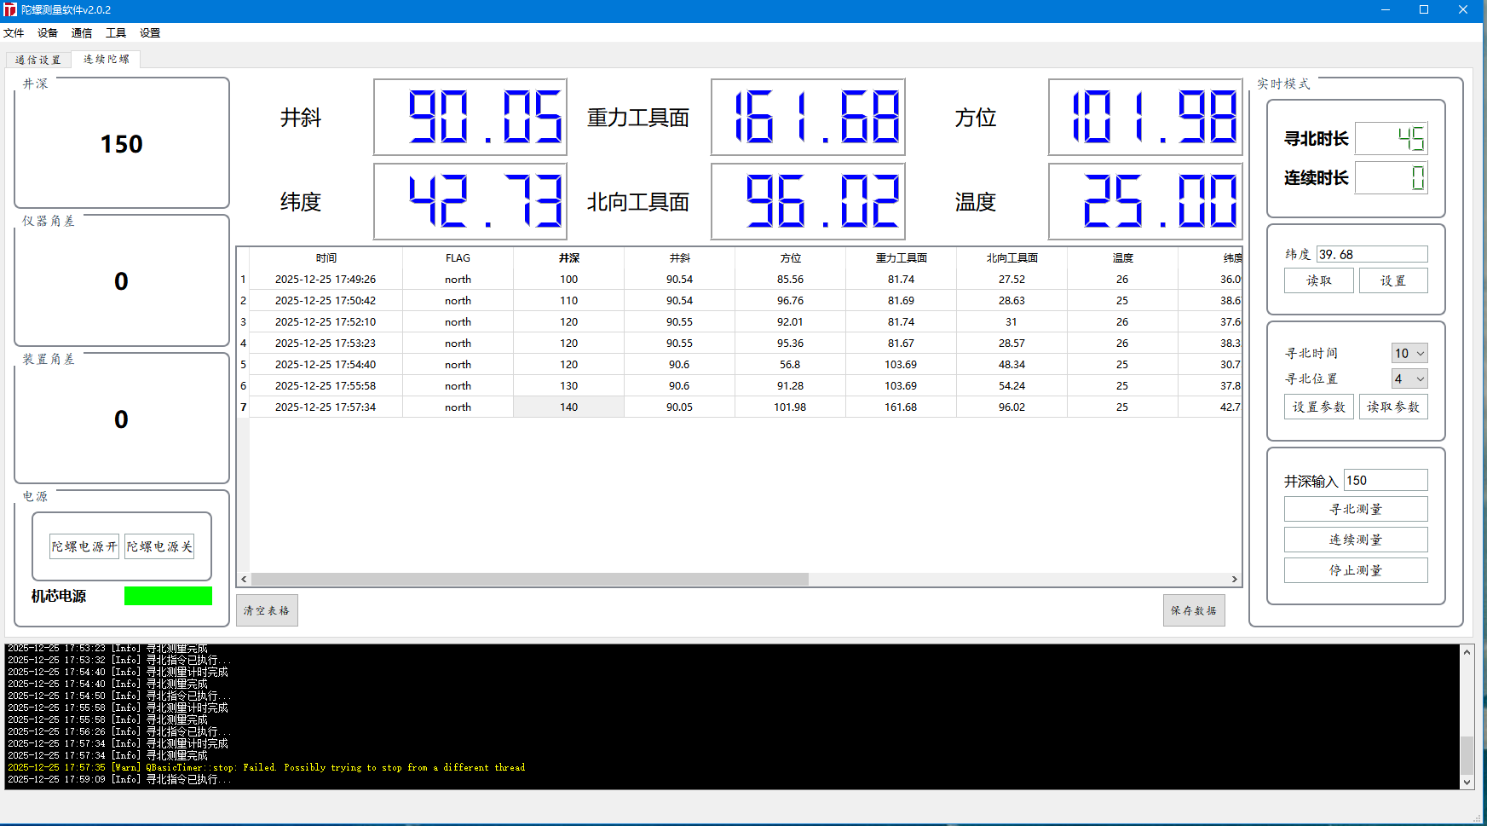This screenshot has height=826, width=1487.
Task: Click the 井斜 LCD readout 90.05
Action: click(470, 117)
